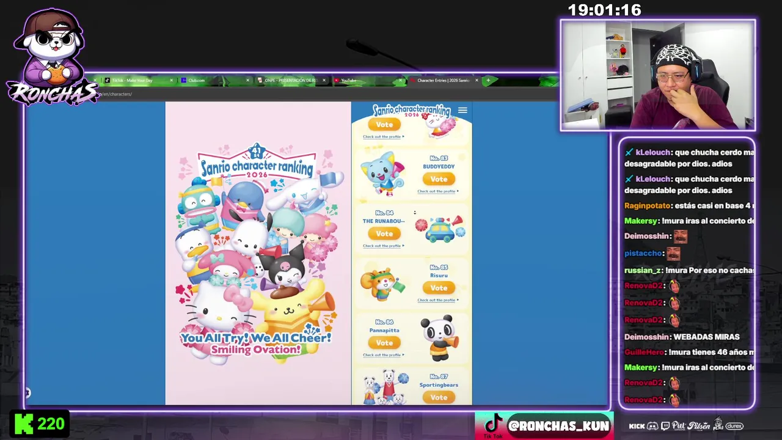Click the Sportingbears character image
The image size is (782, 440).
pyautogui.click(x=385, y=387)
